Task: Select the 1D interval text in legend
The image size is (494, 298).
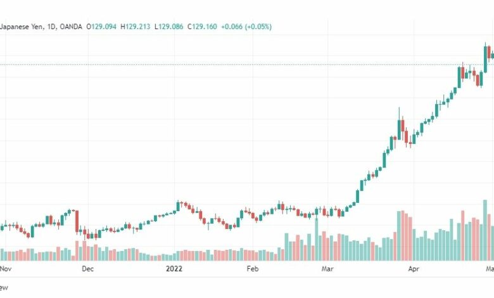Action: point(52,27)
